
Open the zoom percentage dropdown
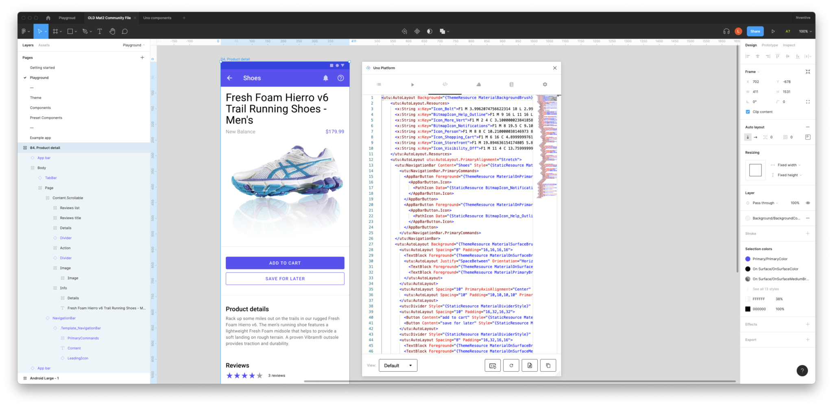(x=805, y=31)
